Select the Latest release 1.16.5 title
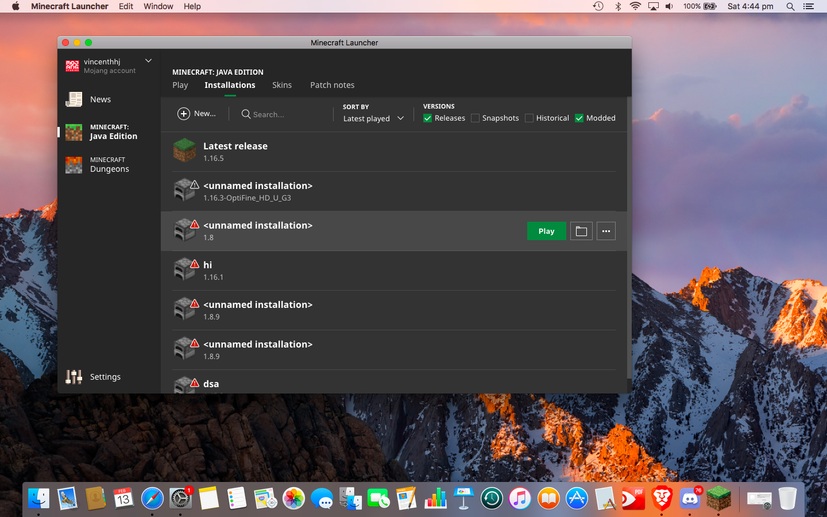The width and height of the screenshot is (827, 517). coord(235,146)
